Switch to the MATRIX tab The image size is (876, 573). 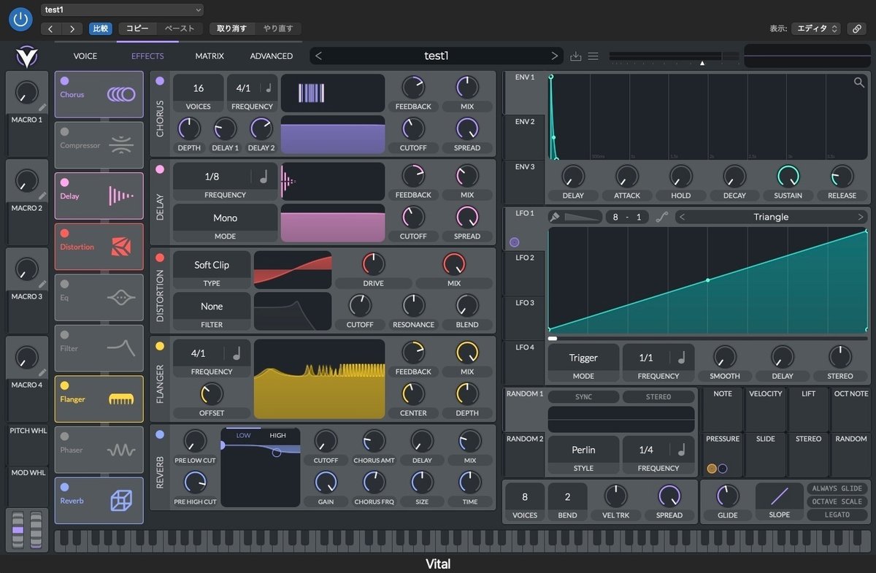[x=210, y=55]
